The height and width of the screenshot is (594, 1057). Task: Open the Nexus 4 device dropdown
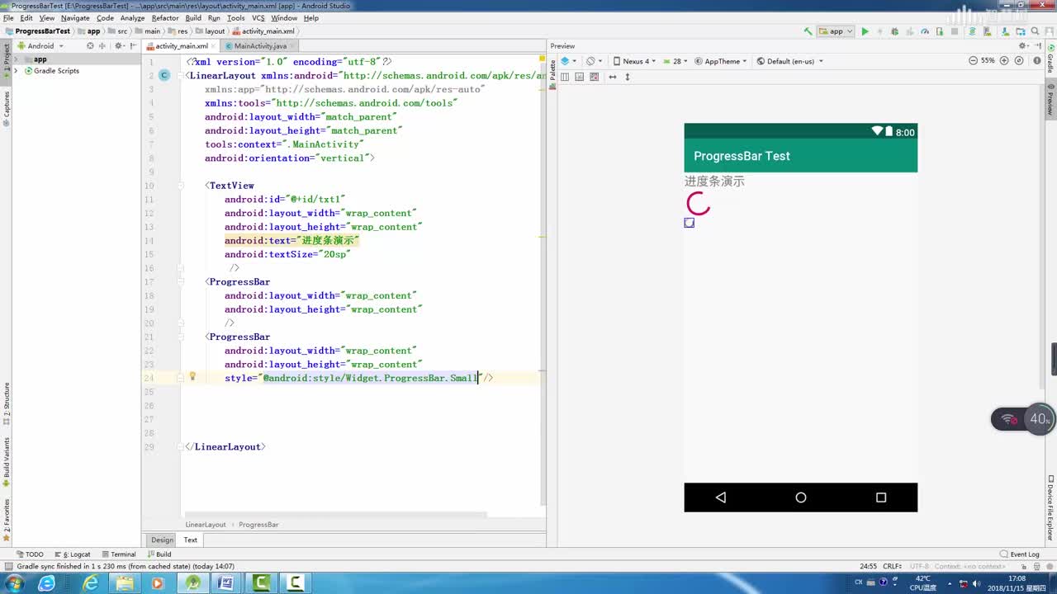tap(634, 61)
